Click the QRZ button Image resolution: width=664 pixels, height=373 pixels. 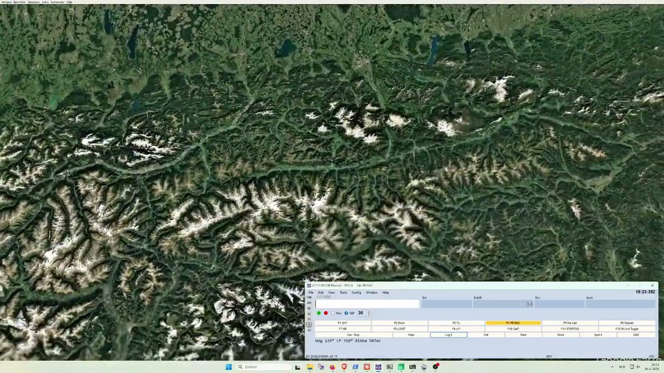pos(636,335)
